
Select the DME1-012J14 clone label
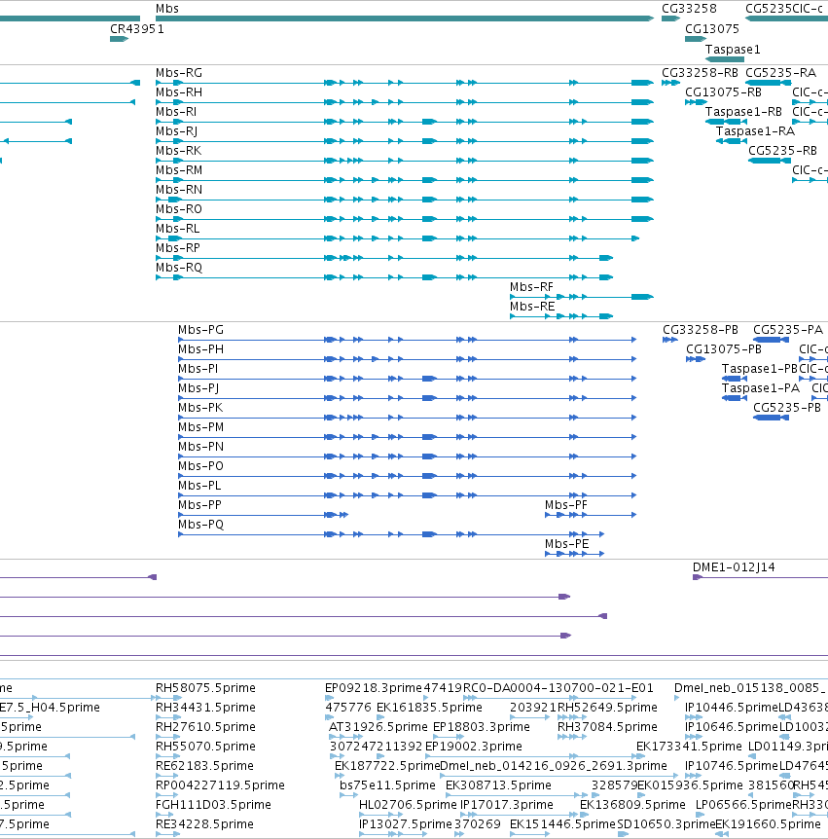coord(734,567)
